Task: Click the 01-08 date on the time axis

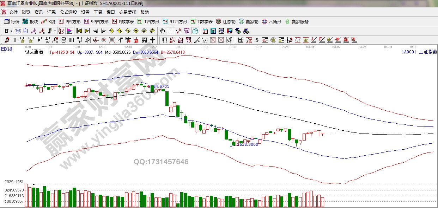Action: [x=181, y=46]
